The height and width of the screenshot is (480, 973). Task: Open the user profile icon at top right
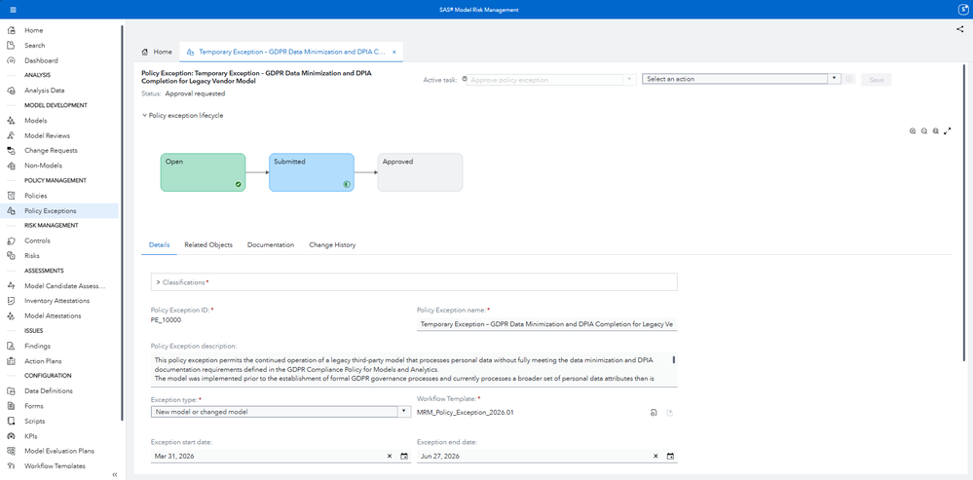963,10
